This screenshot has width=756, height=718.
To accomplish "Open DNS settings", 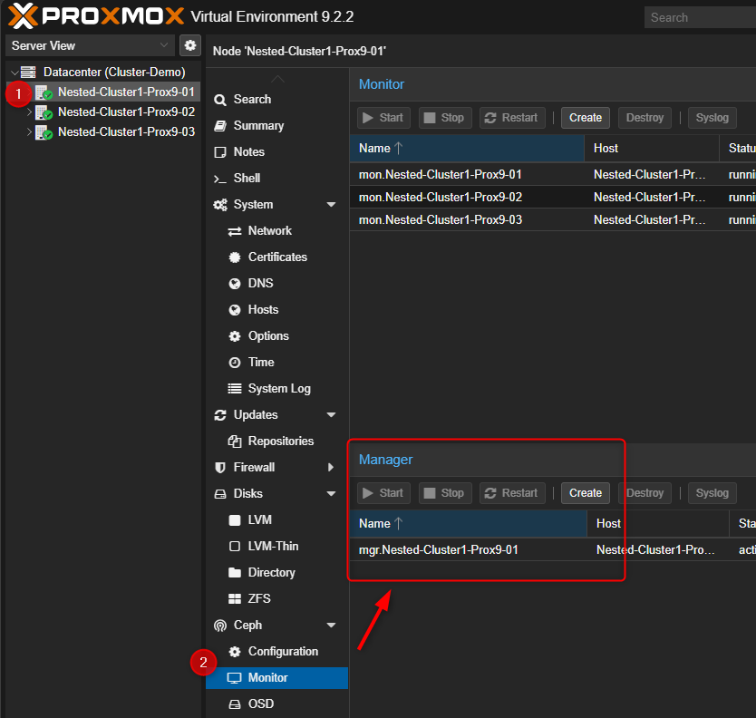I will pyautogui.click(x=277, y=283).
